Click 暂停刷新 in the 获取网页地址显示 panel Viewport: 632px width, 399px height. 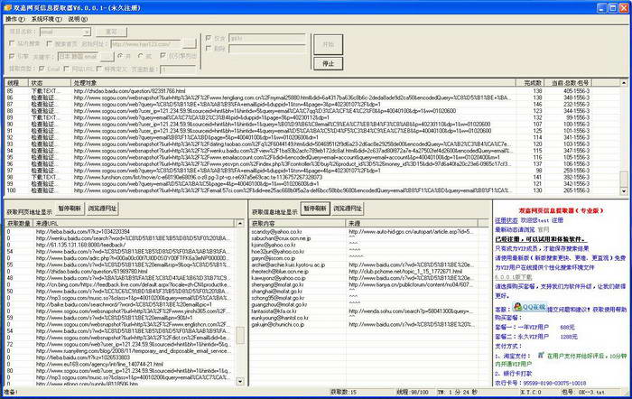click(70, 209)
